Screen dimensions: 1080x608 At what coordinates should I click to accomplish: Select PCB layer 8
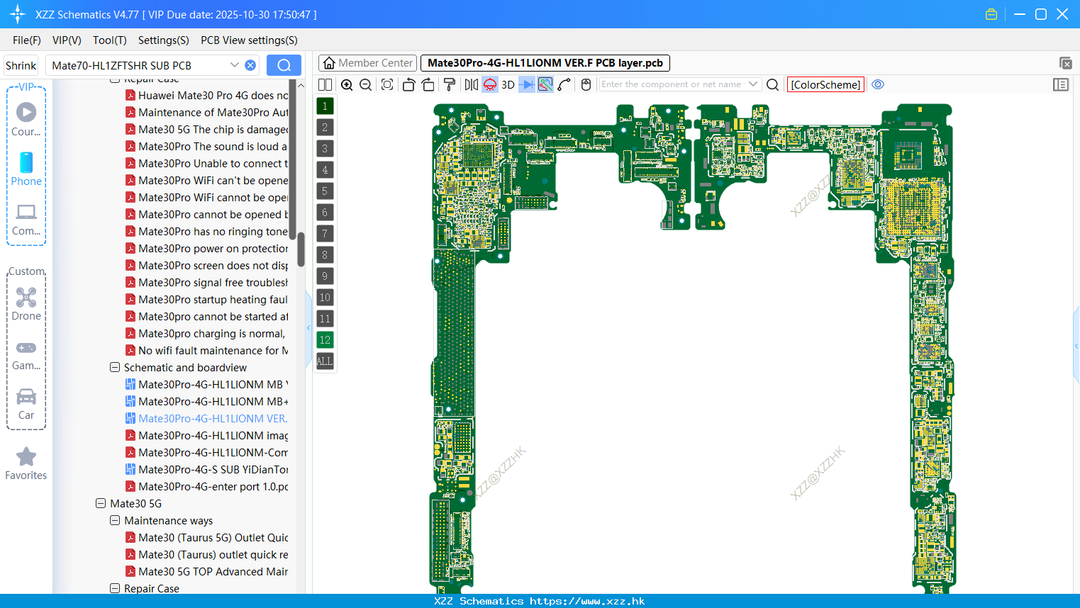325,255
